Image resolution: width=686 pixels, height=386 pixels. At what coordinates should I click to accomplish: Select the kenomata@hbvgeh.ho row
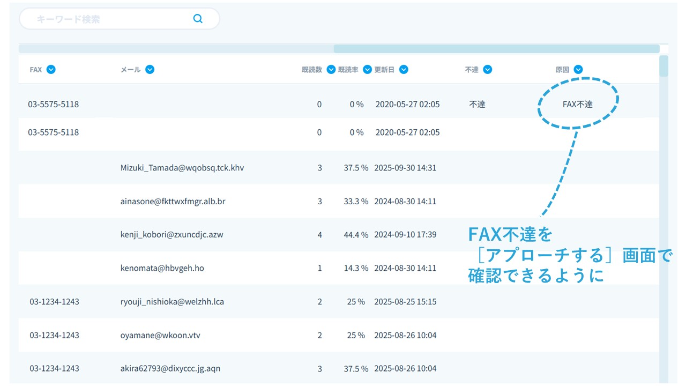tap(162, 268)
